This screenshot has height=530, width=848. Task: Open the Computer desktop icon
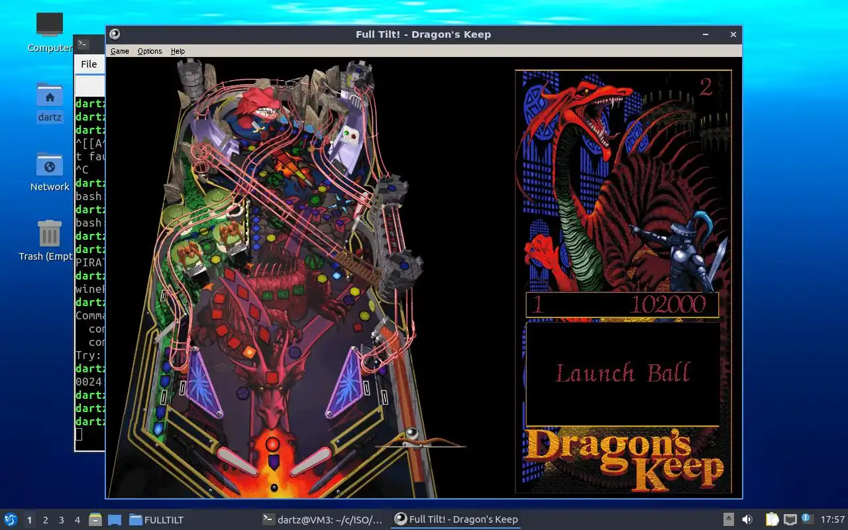point(50,32)
